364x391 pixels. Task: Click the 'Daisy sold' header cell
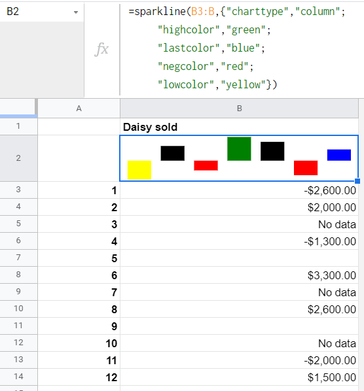(239, 127)
